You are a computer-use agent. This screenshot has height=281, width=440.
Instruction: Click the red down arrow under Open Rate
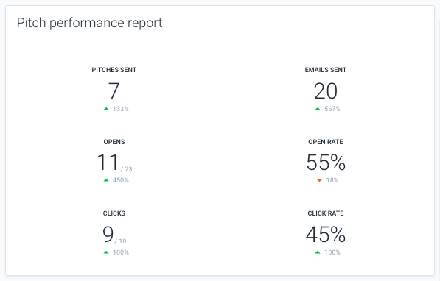319,180
